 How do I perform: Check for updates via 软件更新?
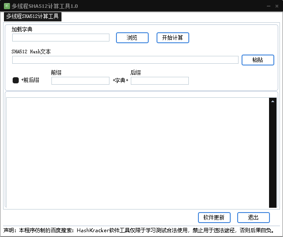pyautogui.click(x=214, y=217)
